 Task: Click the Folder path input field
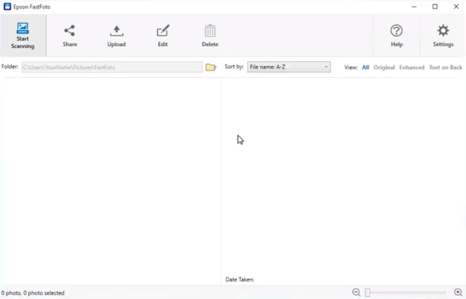[112, 67]
